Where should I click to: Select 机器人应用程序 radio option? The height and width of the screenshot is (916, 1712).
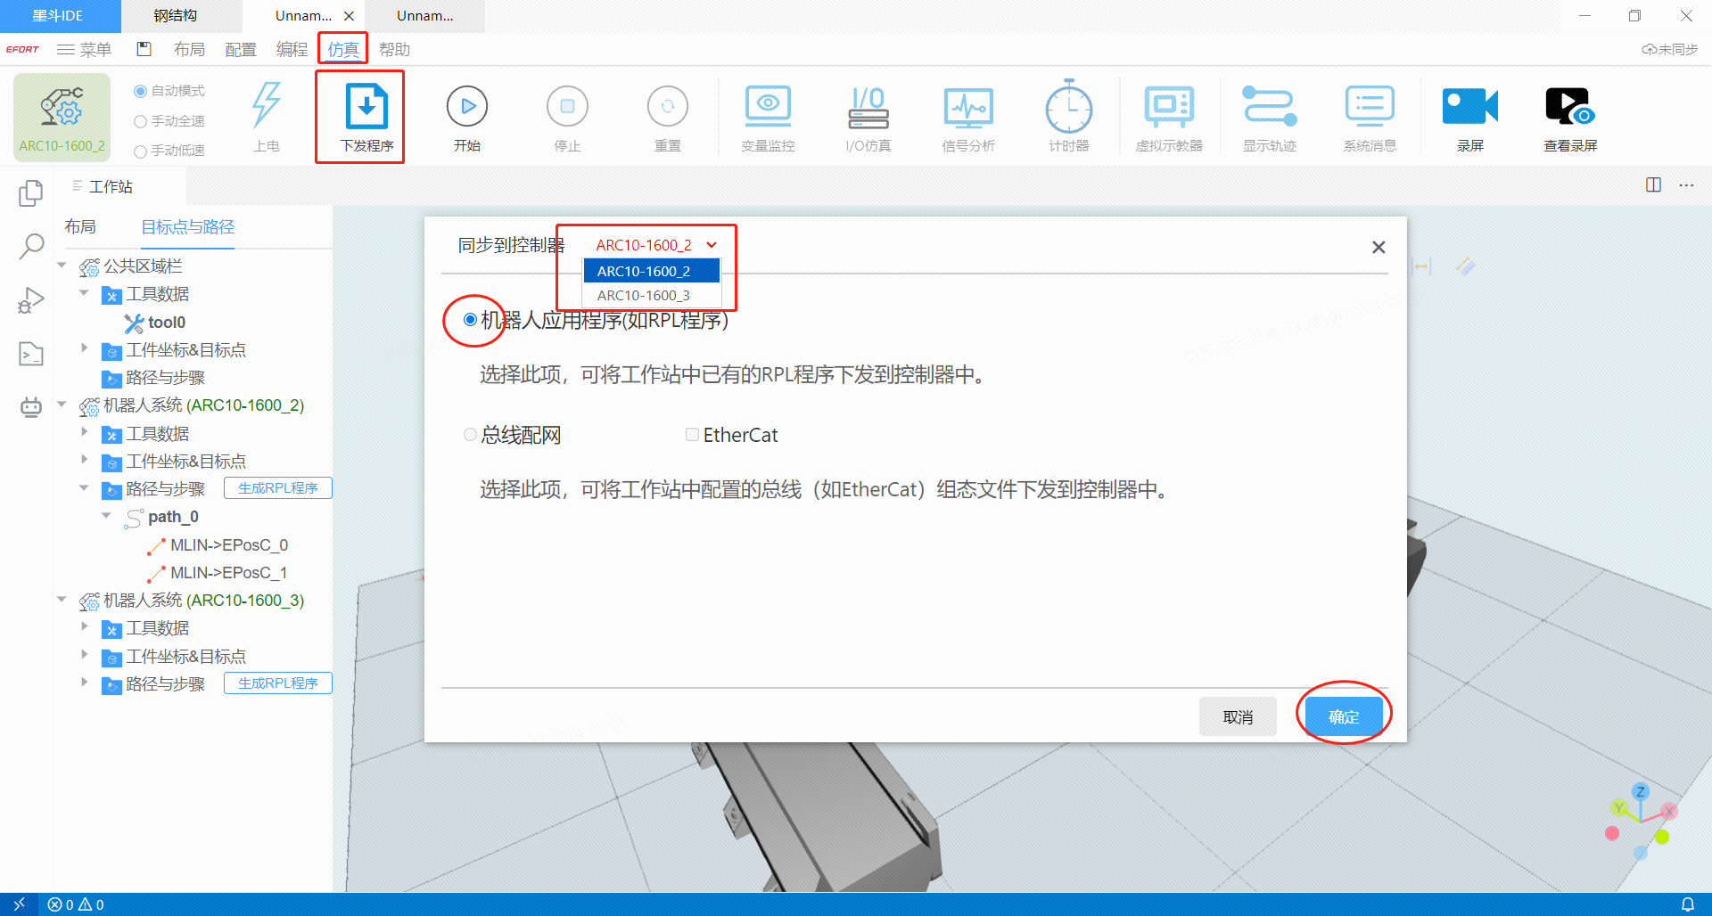pyautogui.click(x=470, y=320)
